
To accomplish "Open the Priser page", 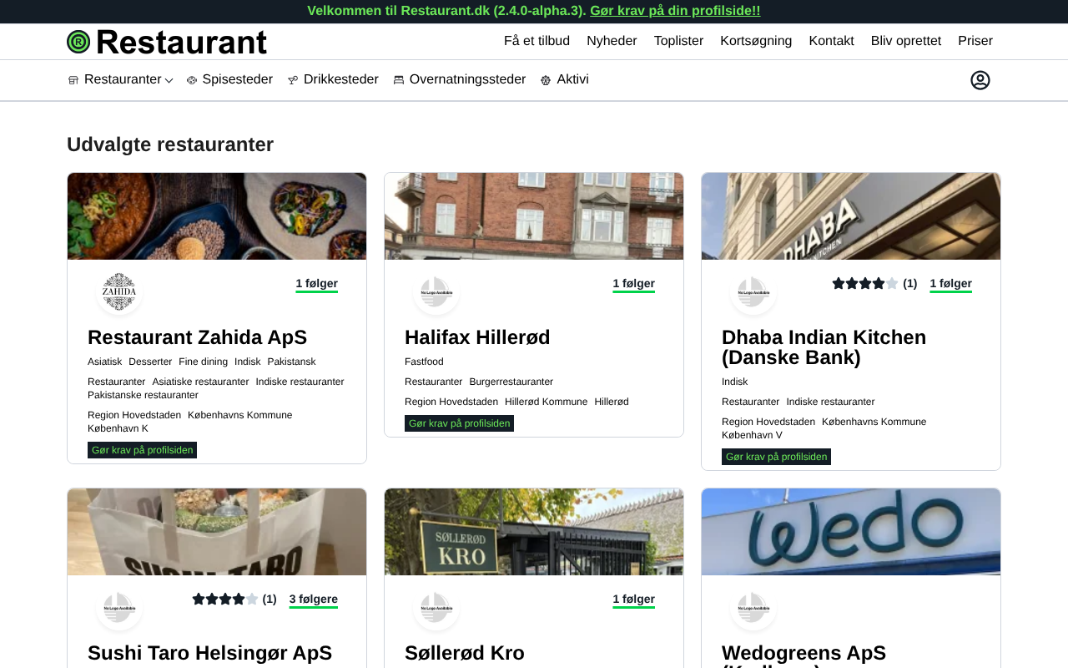I will coord(975,41).
